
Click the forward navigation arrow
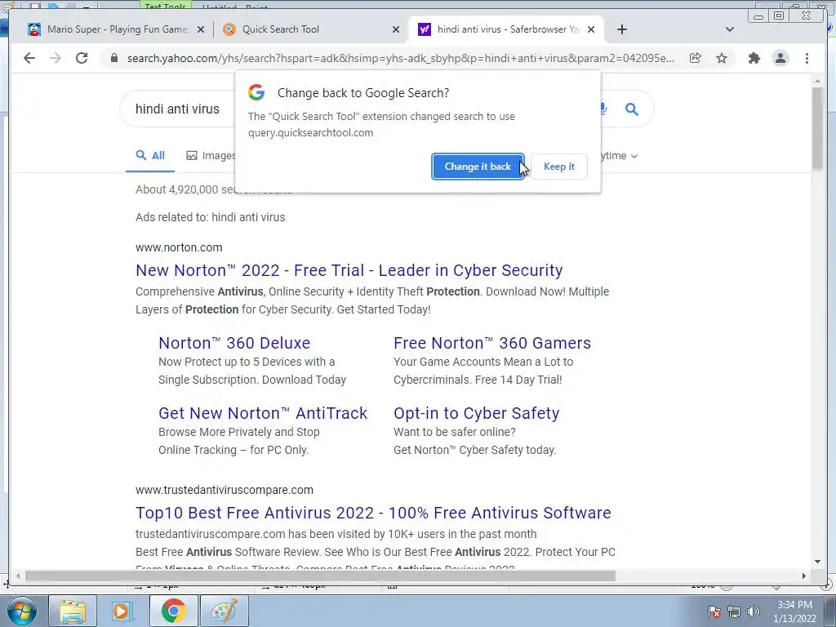pyautogui.click(x=56, y=58)
